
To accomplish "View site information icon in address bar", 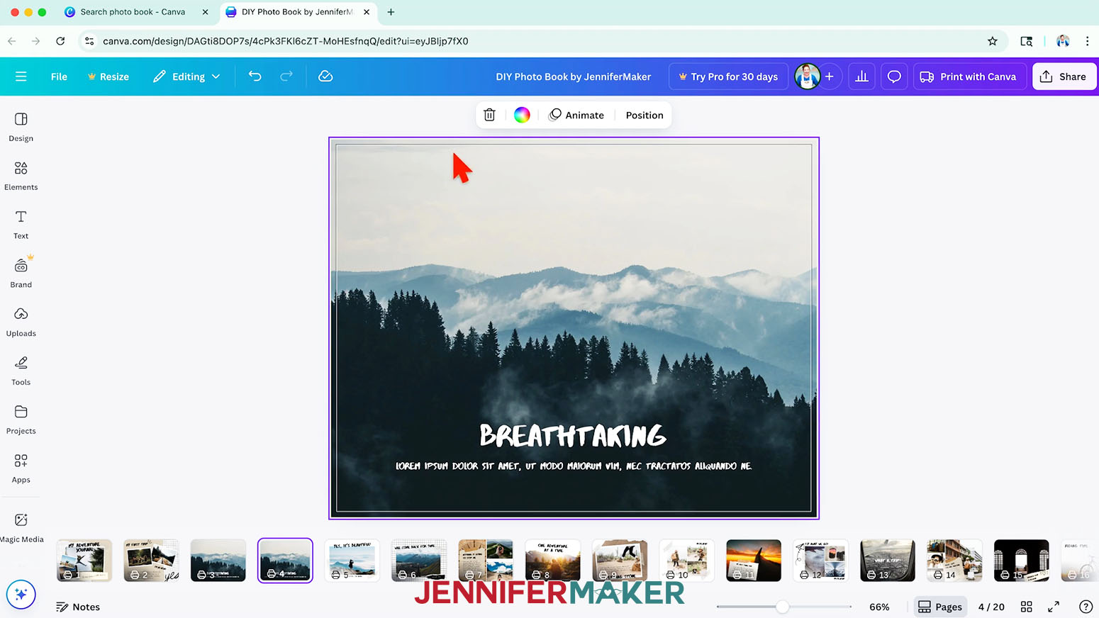I will (89, 41).
